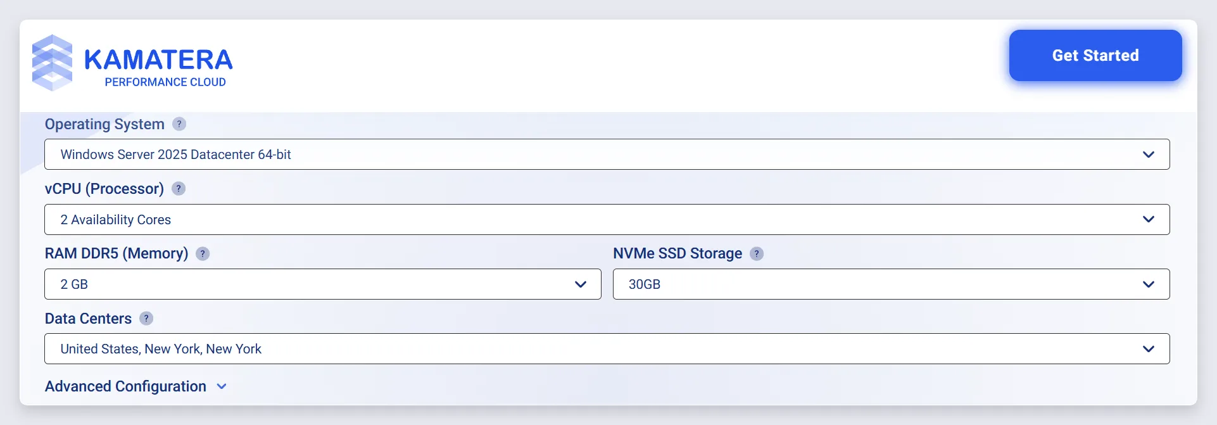1217x425 pixels.
Task: Click the vCPU (Processor) label text
Action: (x=104, y=189)
